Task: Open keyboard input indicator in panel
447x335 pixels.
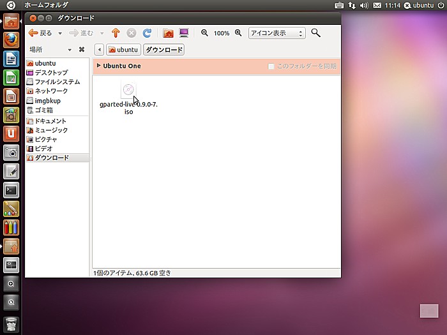Action: pos(339,5)
